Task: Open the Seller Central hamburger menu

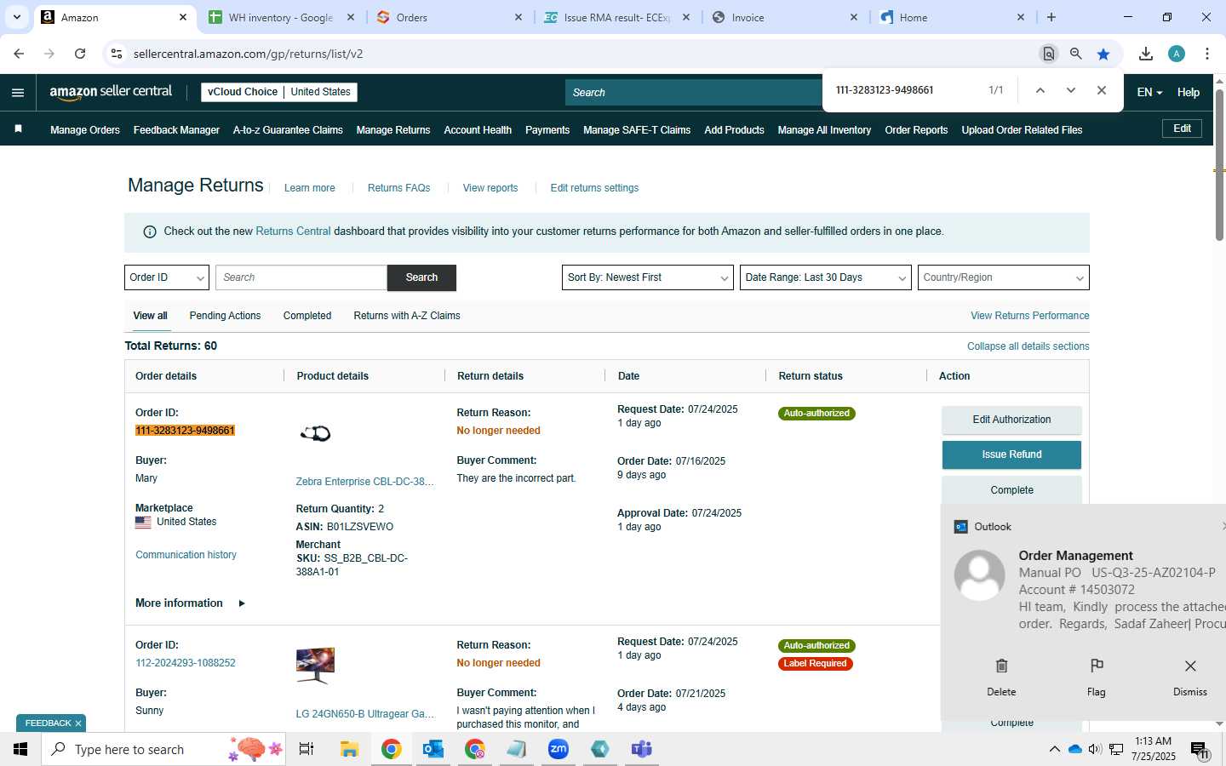Action: [x=18, y=93]
